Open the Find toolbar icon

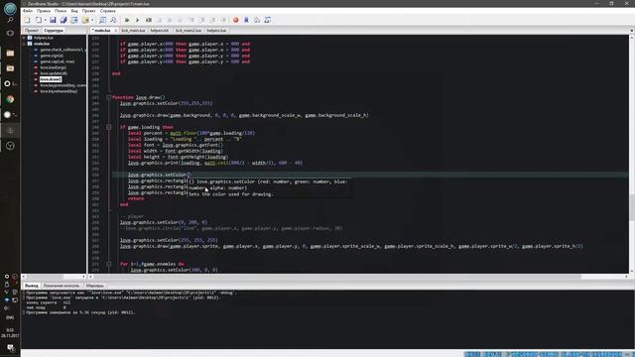click(x=102, y=20)
